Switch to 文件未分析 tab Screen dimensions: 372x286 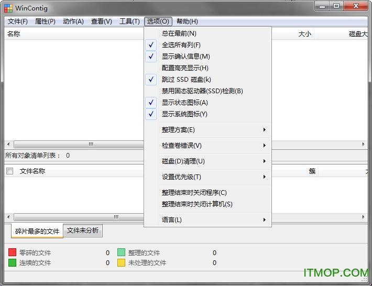coord(83,230)
